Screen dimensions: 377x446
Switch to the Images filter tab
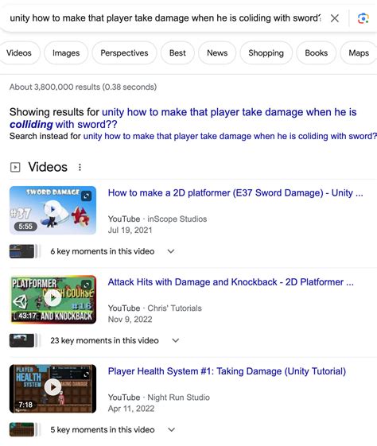click(66, 53)
